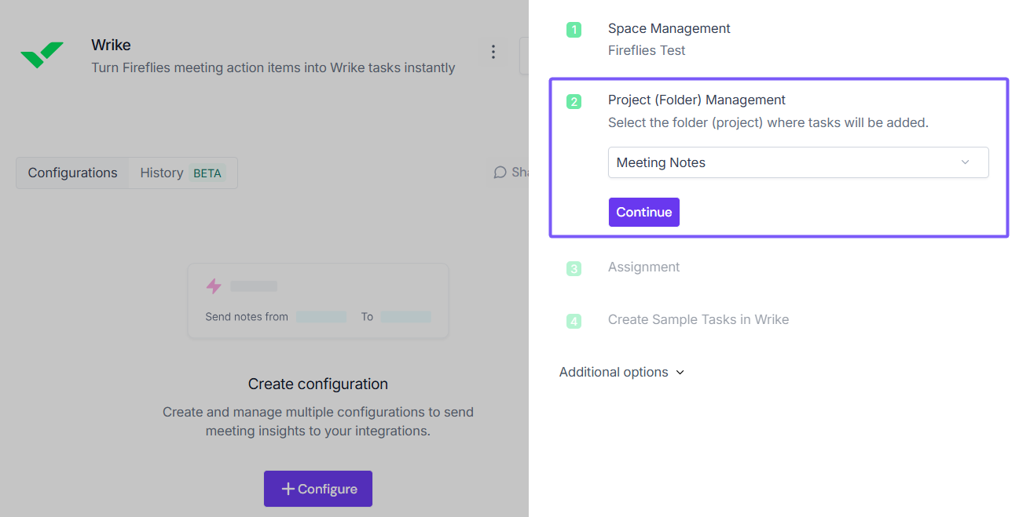Click the sample configuration card illustration

coord(317,300)
